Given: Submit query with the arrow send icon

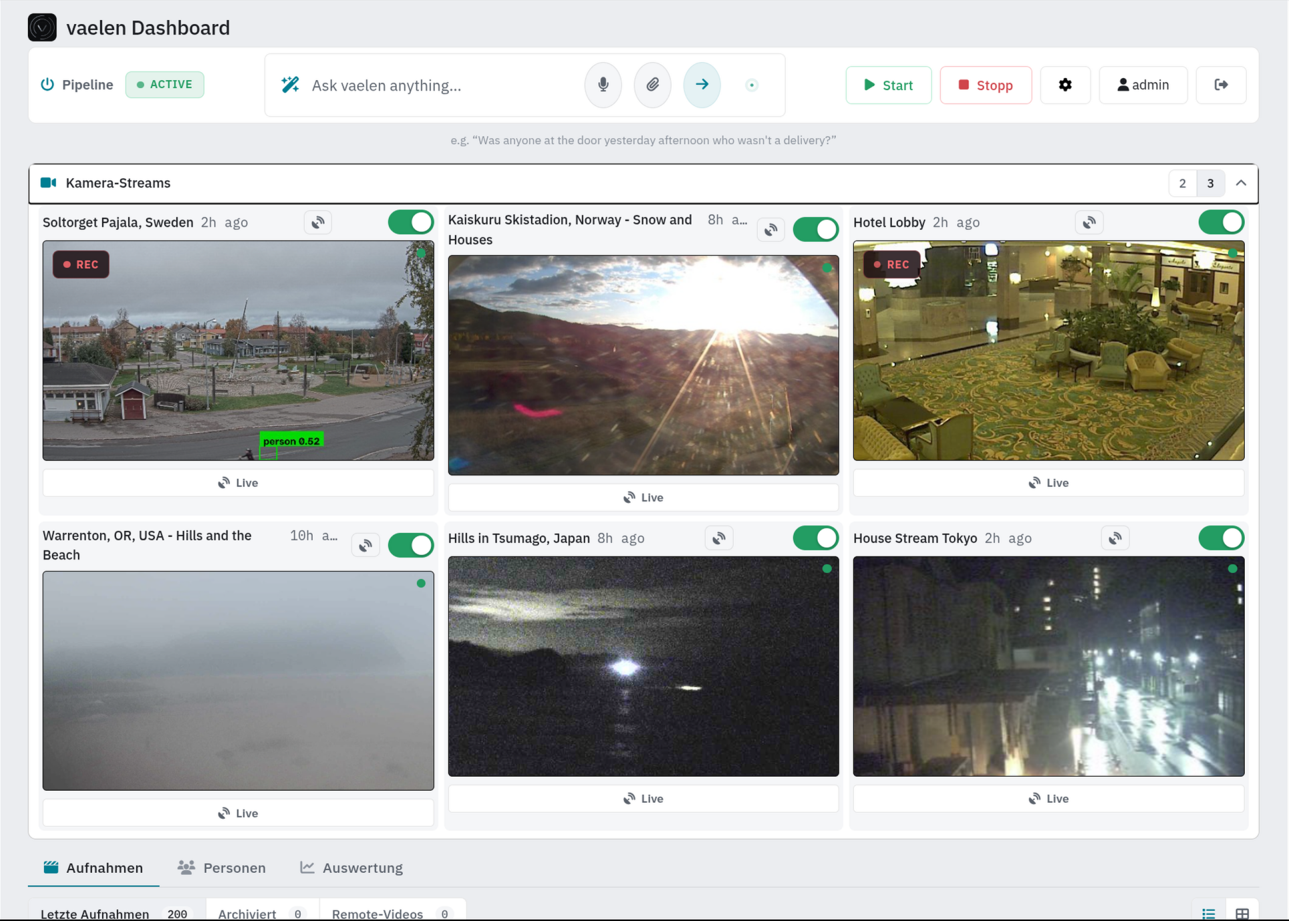Looking at the screenshot, I should coord(702,85).
